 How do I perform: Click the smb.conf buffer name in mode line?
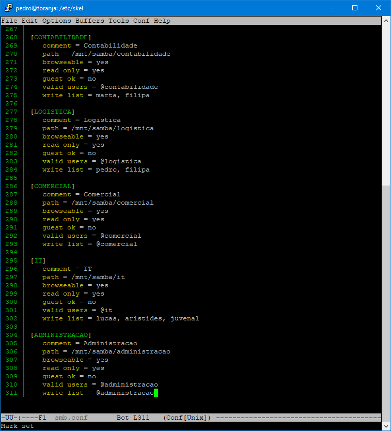(x=71, y=418)
